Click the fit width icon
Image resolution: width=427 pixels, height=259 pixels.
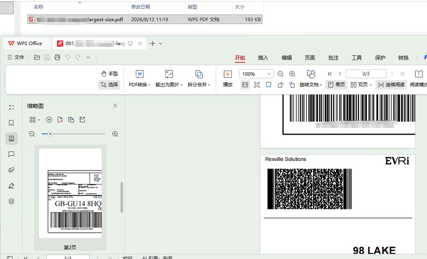click(x=269, y=85)
